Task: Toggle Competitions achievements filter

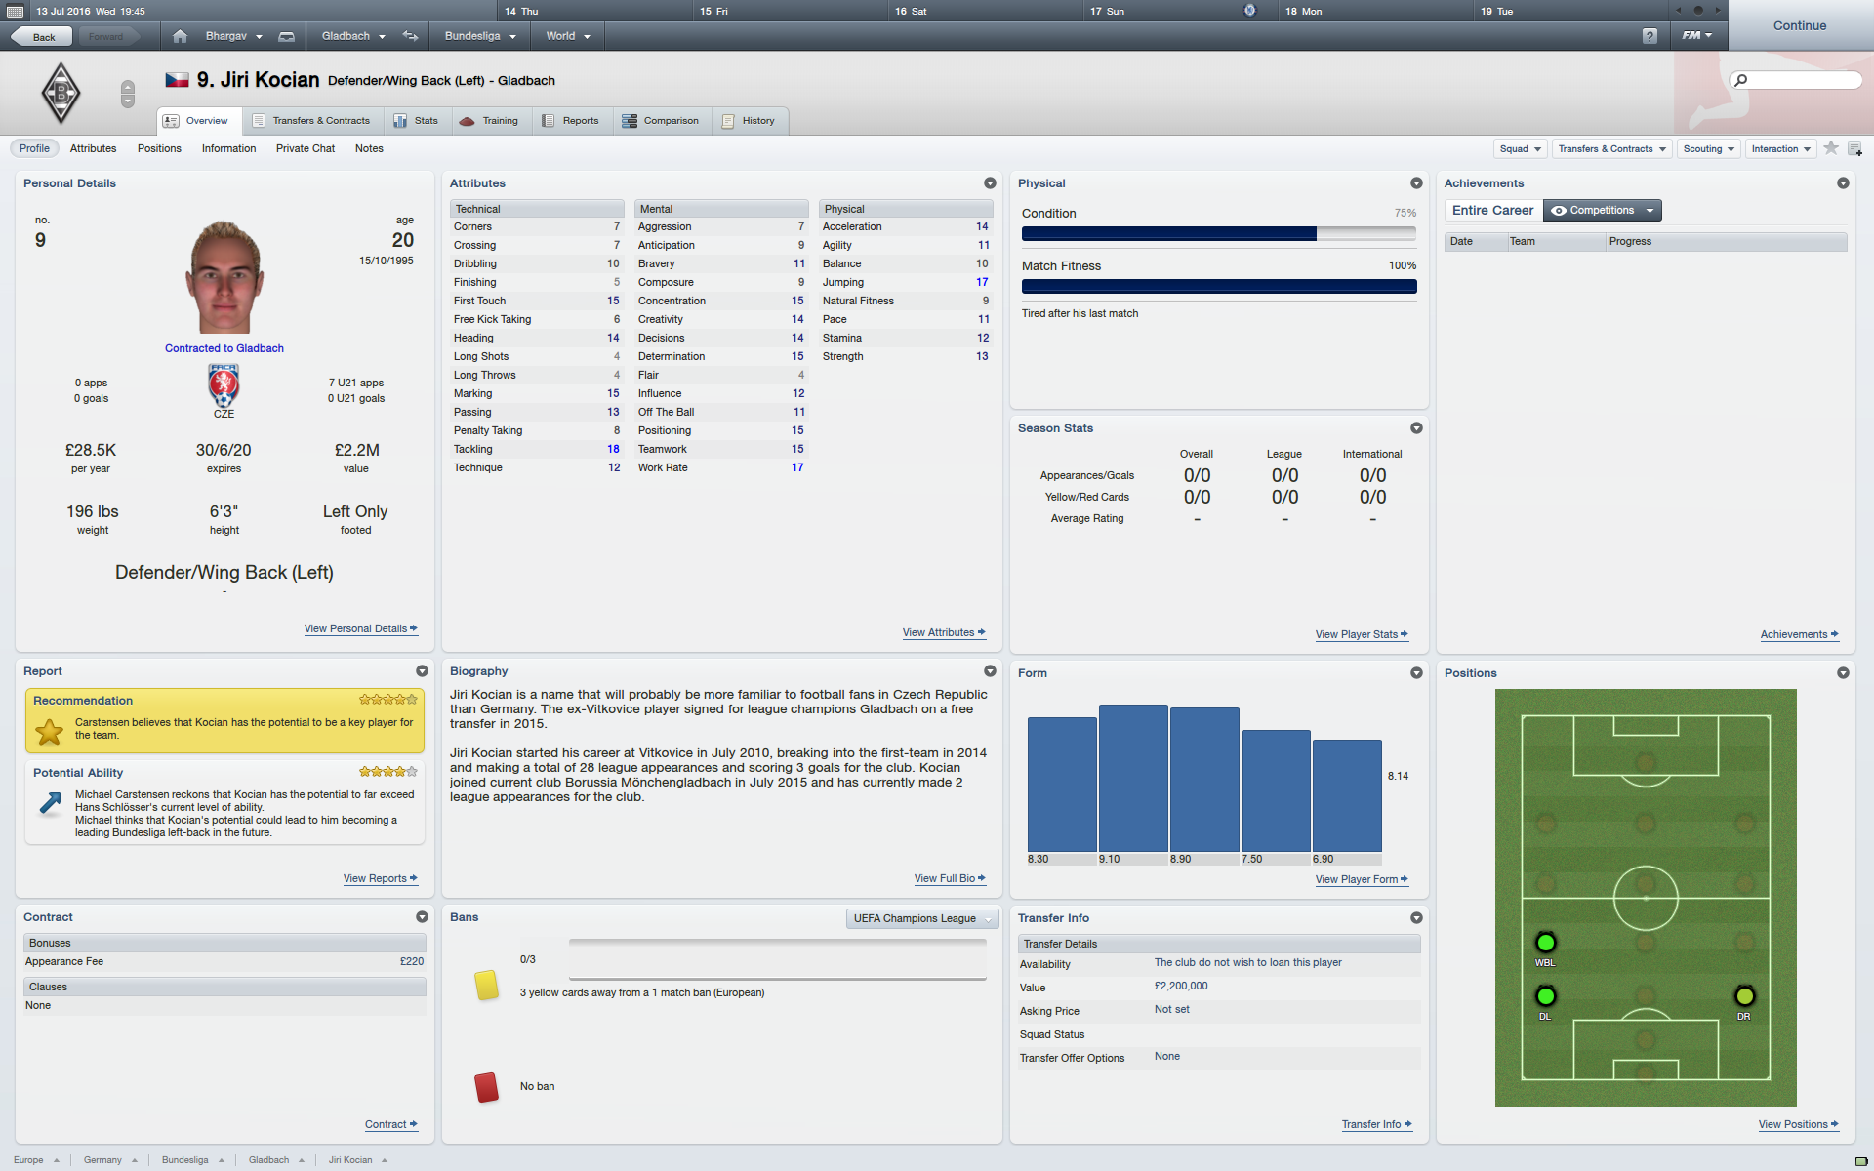Action: click(1602, 211)
